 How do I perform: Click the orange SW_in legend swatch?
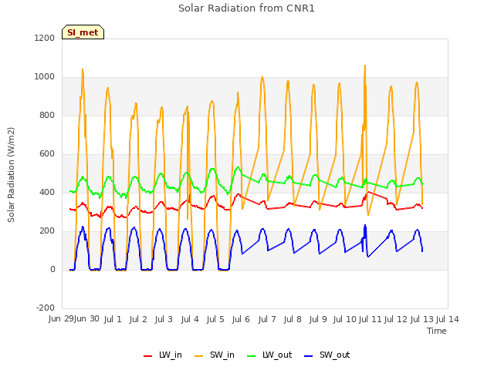199,356
